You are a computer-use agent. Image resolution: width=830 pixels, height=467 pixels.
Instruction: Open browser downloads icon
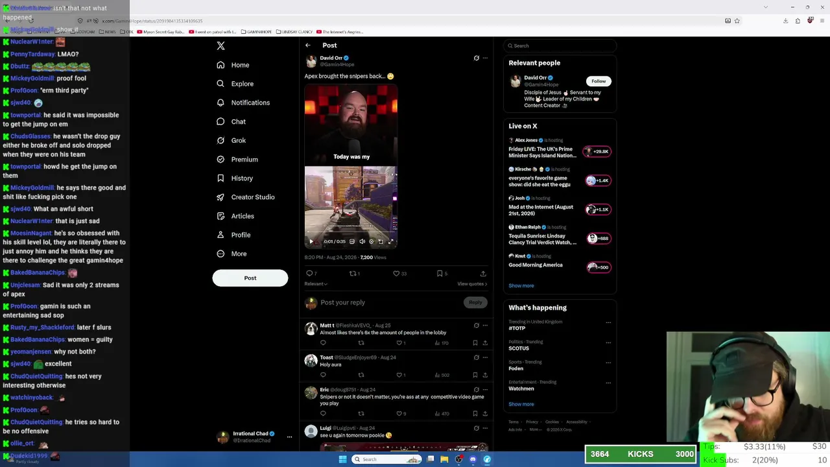(x=785, y=21)
